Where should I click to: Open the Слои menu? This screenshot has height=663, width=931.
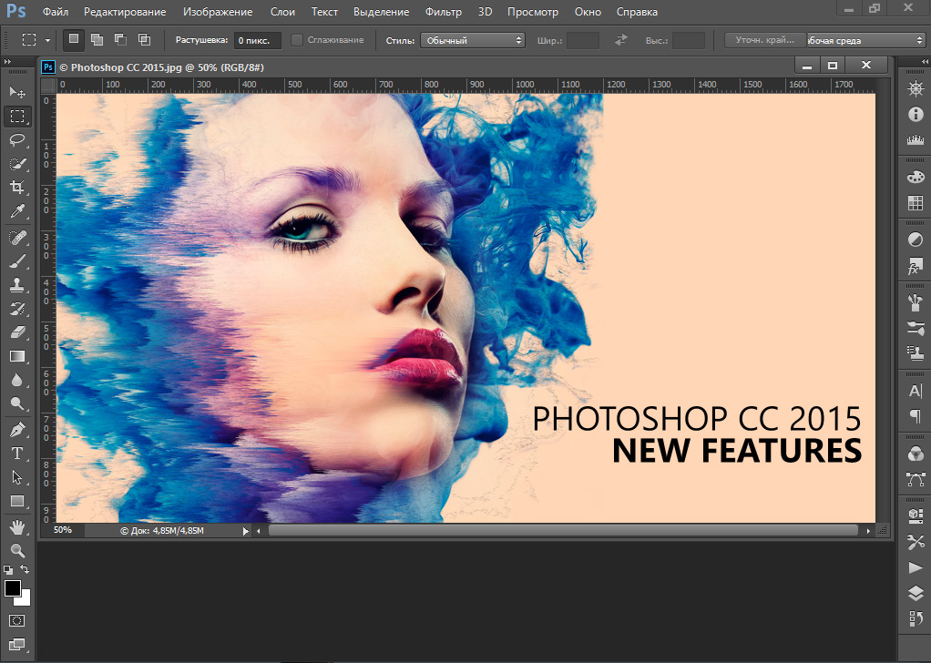[x=282, y=12]
